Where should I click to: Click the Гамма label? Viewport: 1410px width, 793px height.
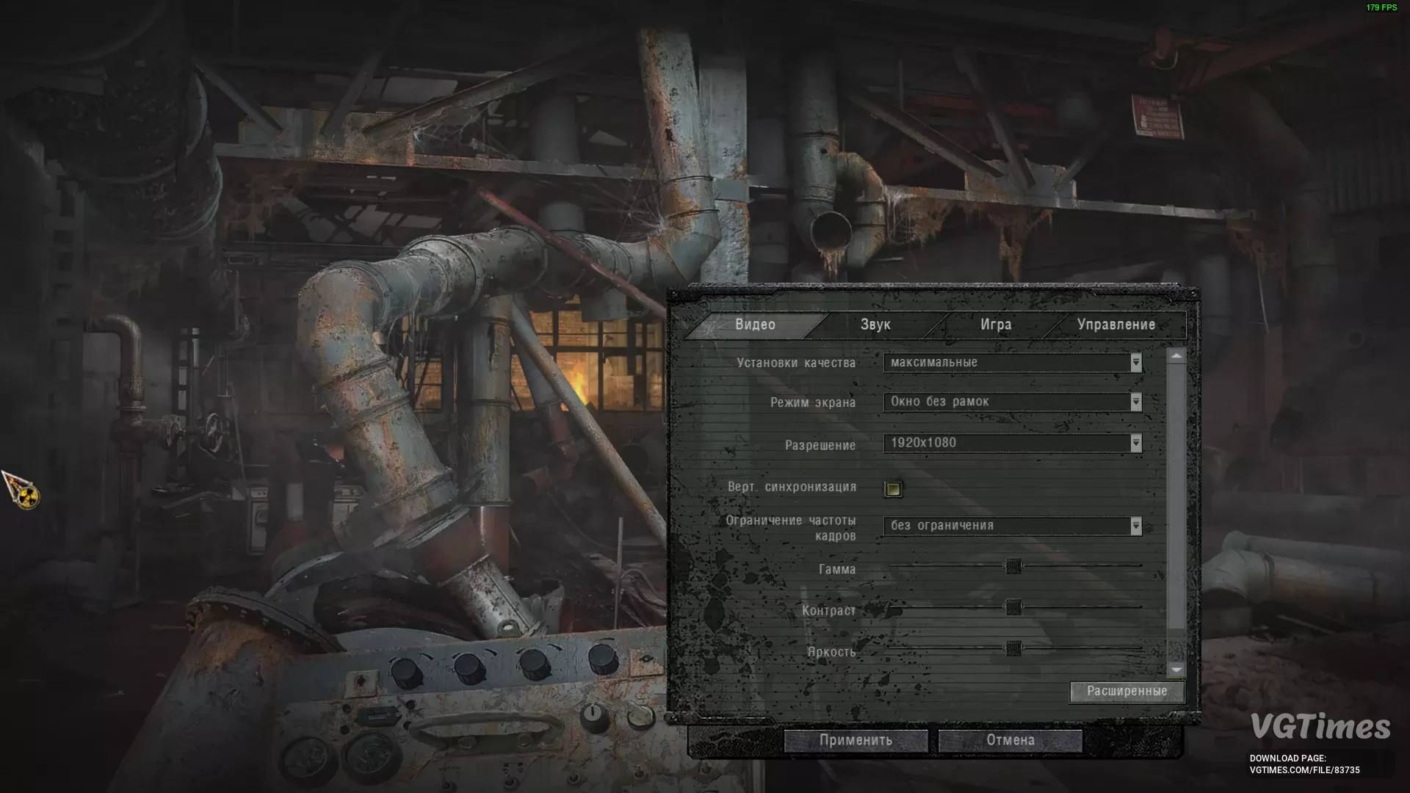point(837,569)
